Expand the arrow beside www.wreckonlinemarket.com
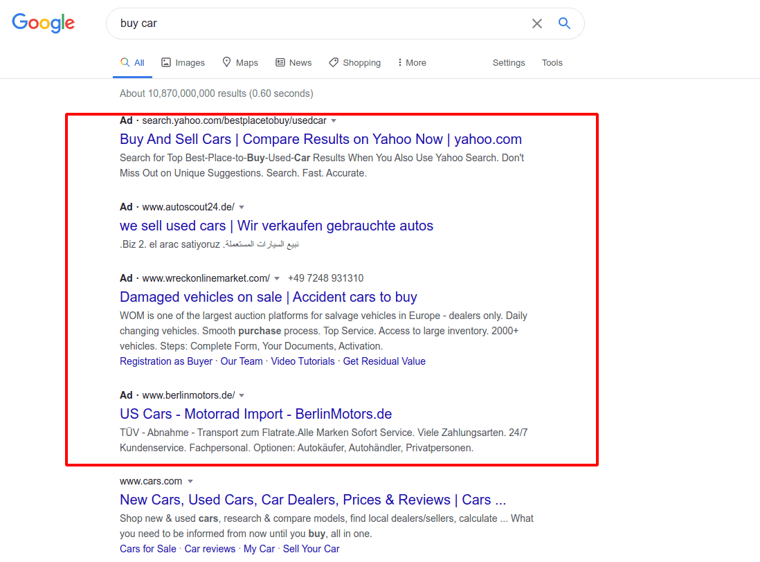Screen dimensions: 760x562 point(277,278)
